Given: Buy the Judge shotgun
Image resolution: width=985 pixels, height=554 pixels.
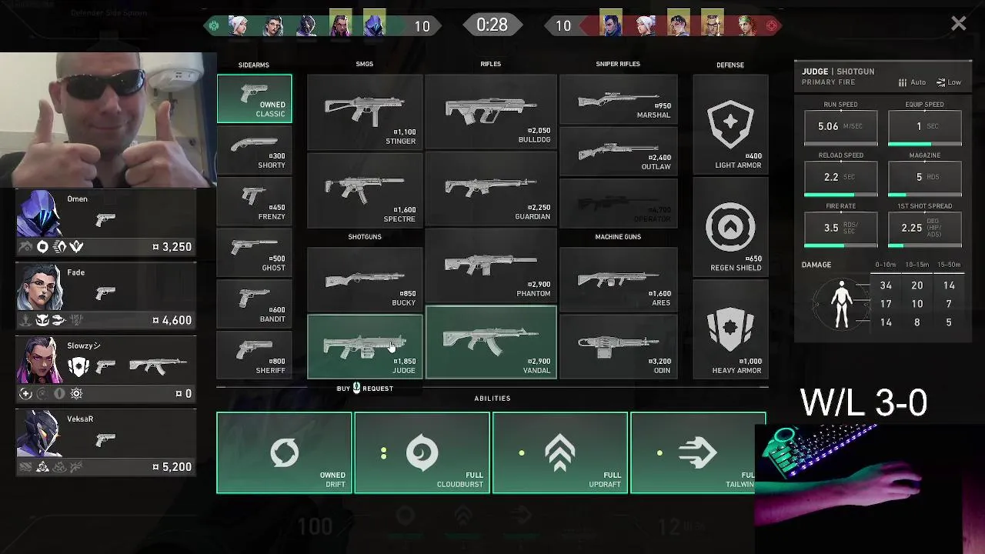Looking at the screenshot, I should [x=365, y=346].
